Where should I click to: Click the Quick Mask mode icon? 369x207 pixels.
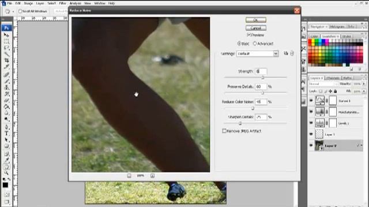tap(6, 194)
